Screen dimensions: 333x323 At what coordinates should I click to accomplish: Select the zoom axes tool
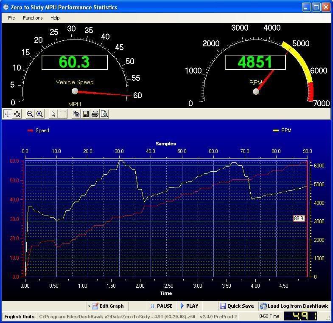[x=17, y=114]
